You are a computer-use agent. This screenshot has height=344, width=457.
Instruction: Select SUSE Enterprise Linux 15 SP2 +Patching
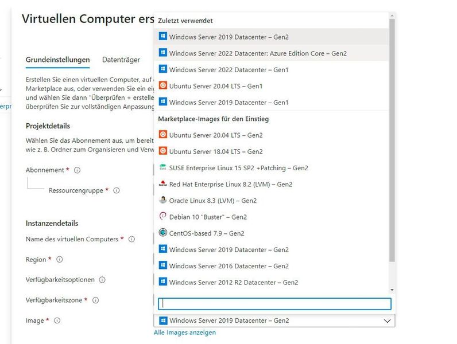272,167
